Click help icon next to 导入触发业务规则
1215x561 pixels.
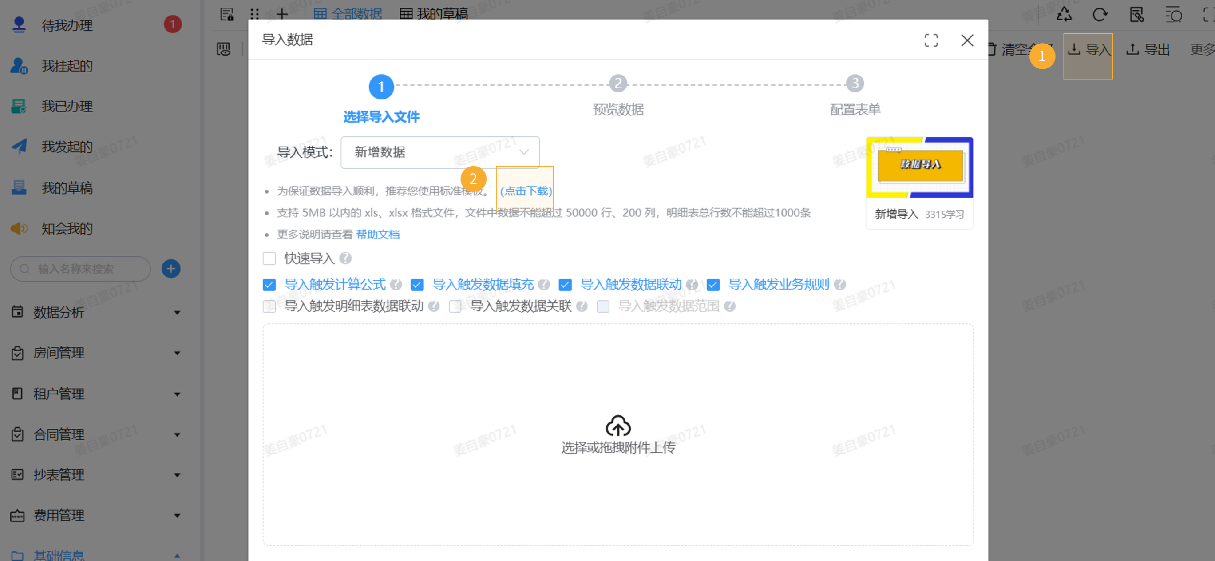(839, 284)
